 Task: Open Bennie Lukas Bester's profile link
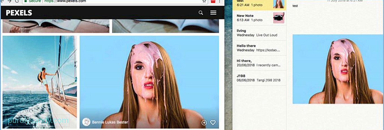tap(110, 122)
